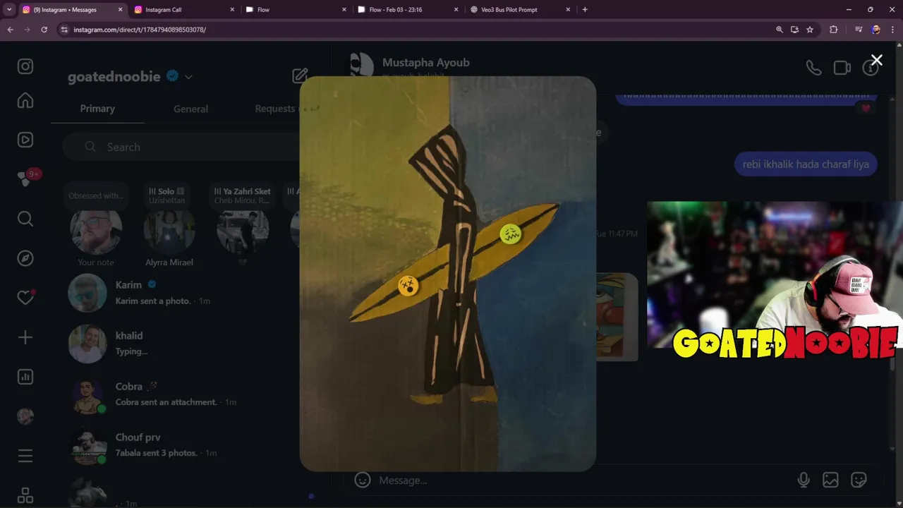Click the browser address bar
Image resolution: width=903 pixels, height=508 pixels.
click(416, 30)
